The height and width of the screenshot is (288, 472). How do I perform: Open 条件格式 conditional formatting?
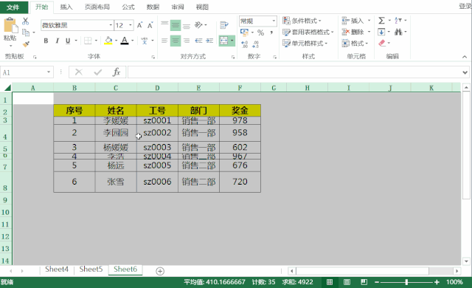click(302, 21)
